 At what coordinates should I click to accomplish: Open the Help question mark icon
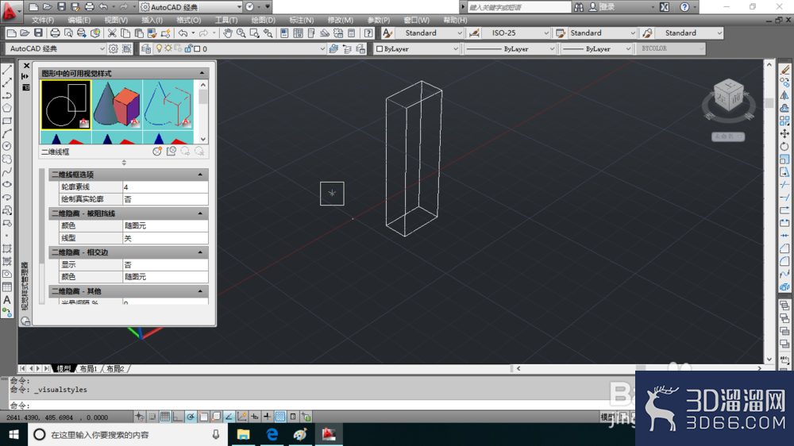coord(368,33)
